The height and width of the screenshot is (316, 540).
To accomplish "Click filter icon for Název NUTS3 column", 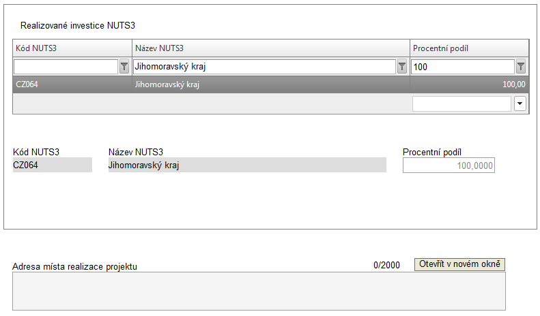I will tap(402, 67).
